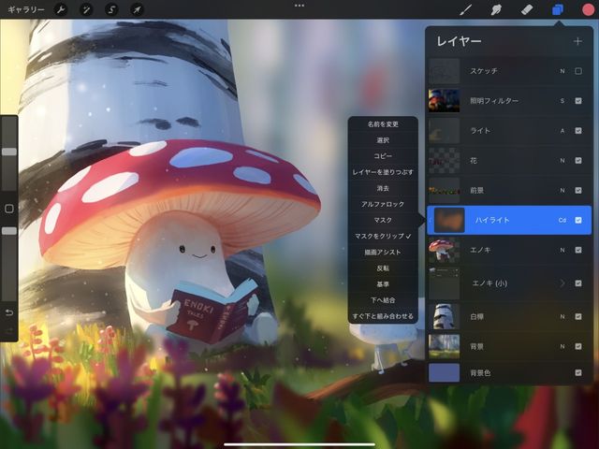The image size is (599, 449).
Task: Toggle 背景色 layer visibility
Action: 578,372
